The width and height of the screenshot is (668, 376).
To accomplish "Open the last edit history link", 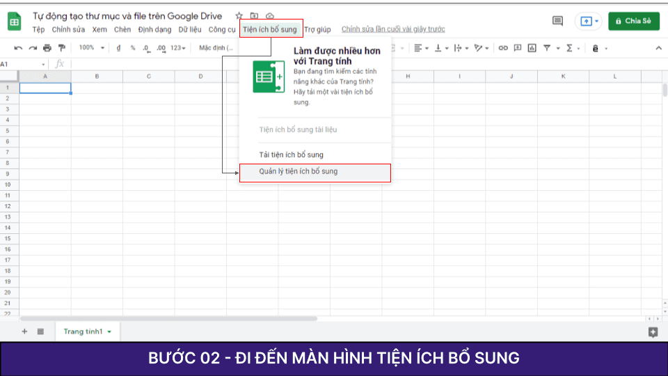I will tap(393, 29).
